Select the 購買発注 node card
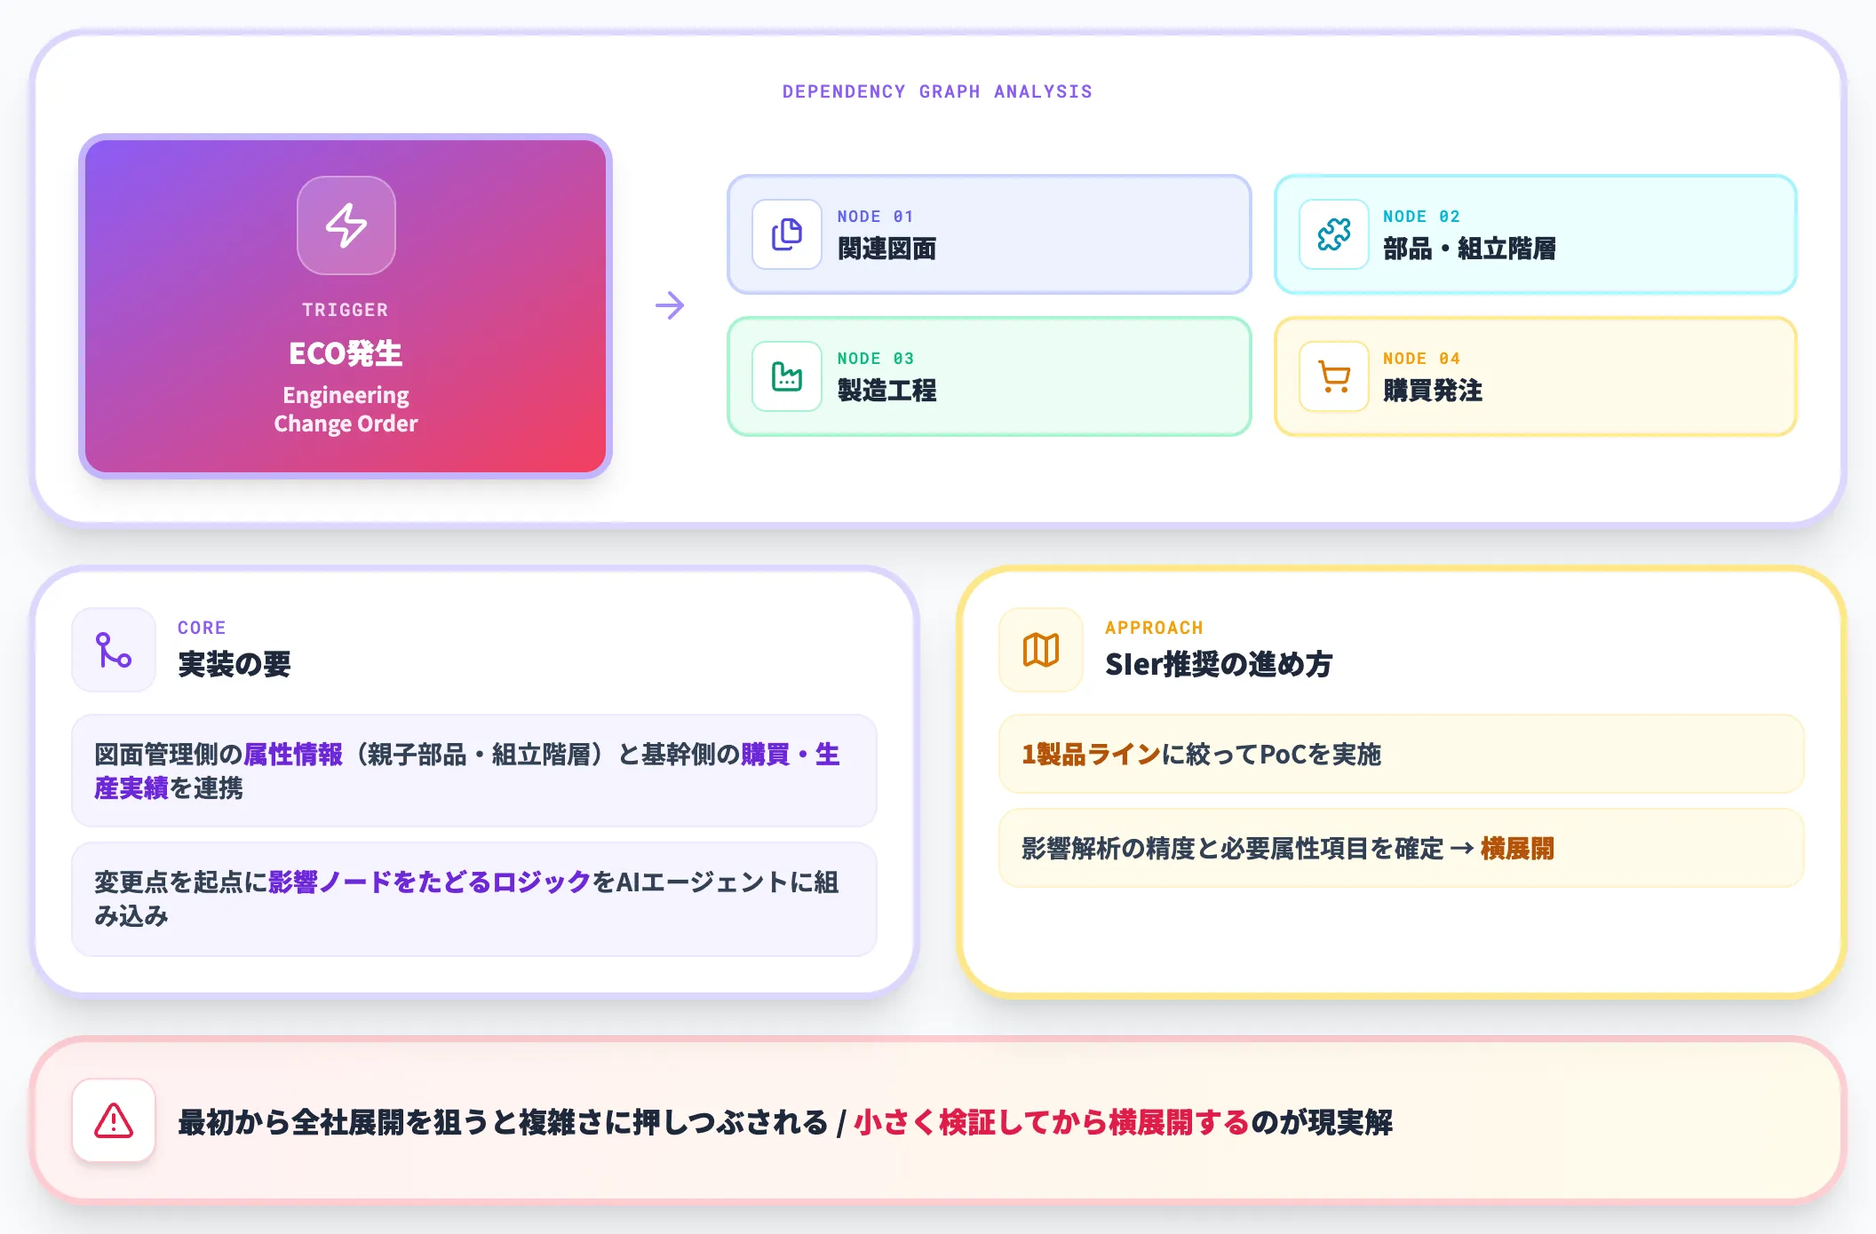Viewport: 1876px width, 1234px height. point(1536,376)
